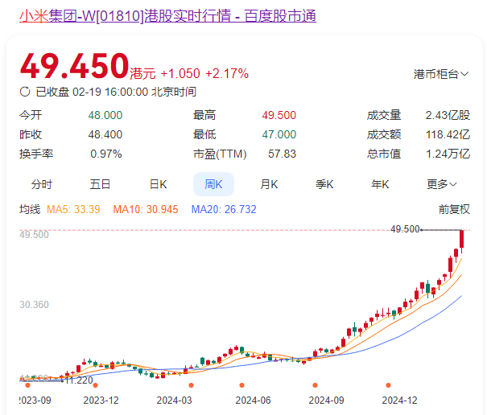Viewport: 487px width, 415px height.
Task: Click the latest tall red candlestick
Action: (462, 240)
